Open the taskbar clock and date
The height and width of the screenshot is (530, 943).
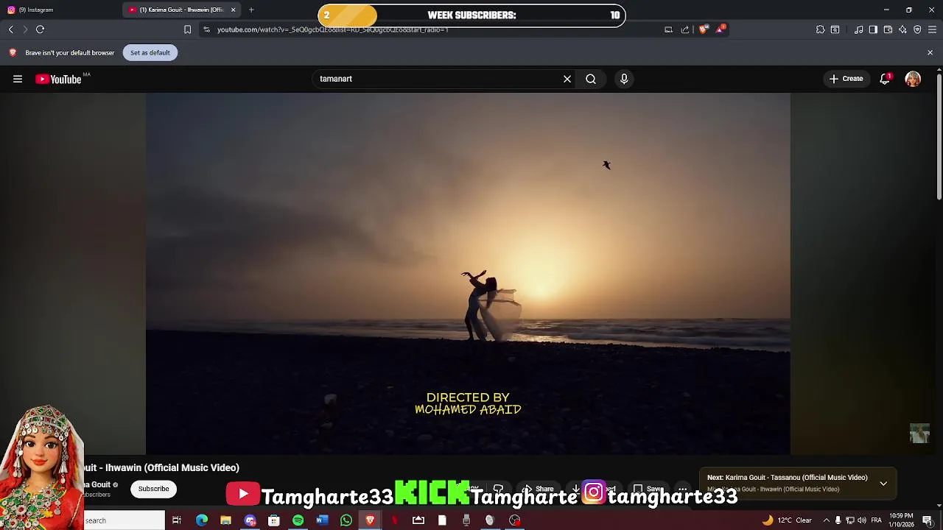coord(901,520)
